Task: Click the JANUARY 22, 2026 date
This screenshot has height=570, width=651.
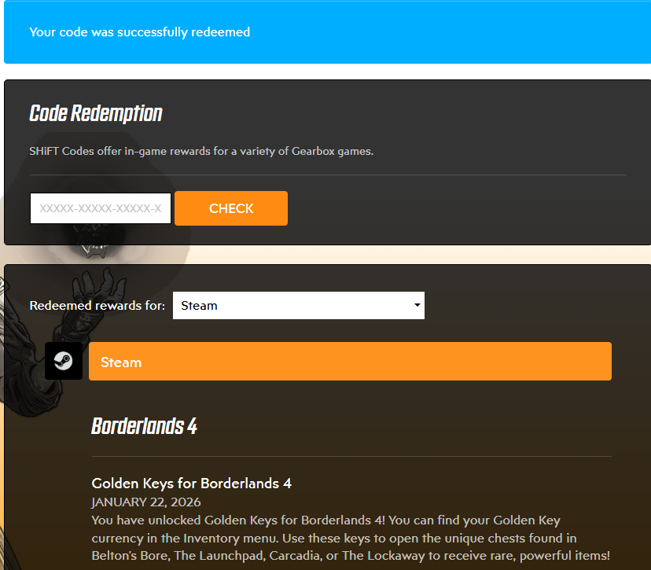Action: (x=146, y=502)
